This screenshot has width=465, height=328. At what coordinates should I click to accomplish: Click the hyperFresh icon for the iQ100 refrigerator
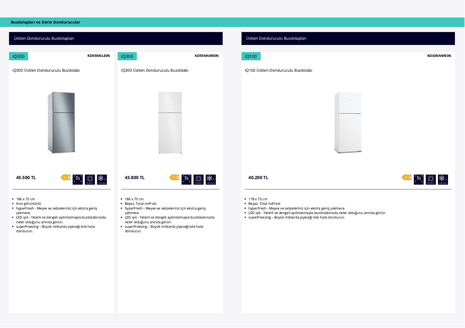[419, 180]
